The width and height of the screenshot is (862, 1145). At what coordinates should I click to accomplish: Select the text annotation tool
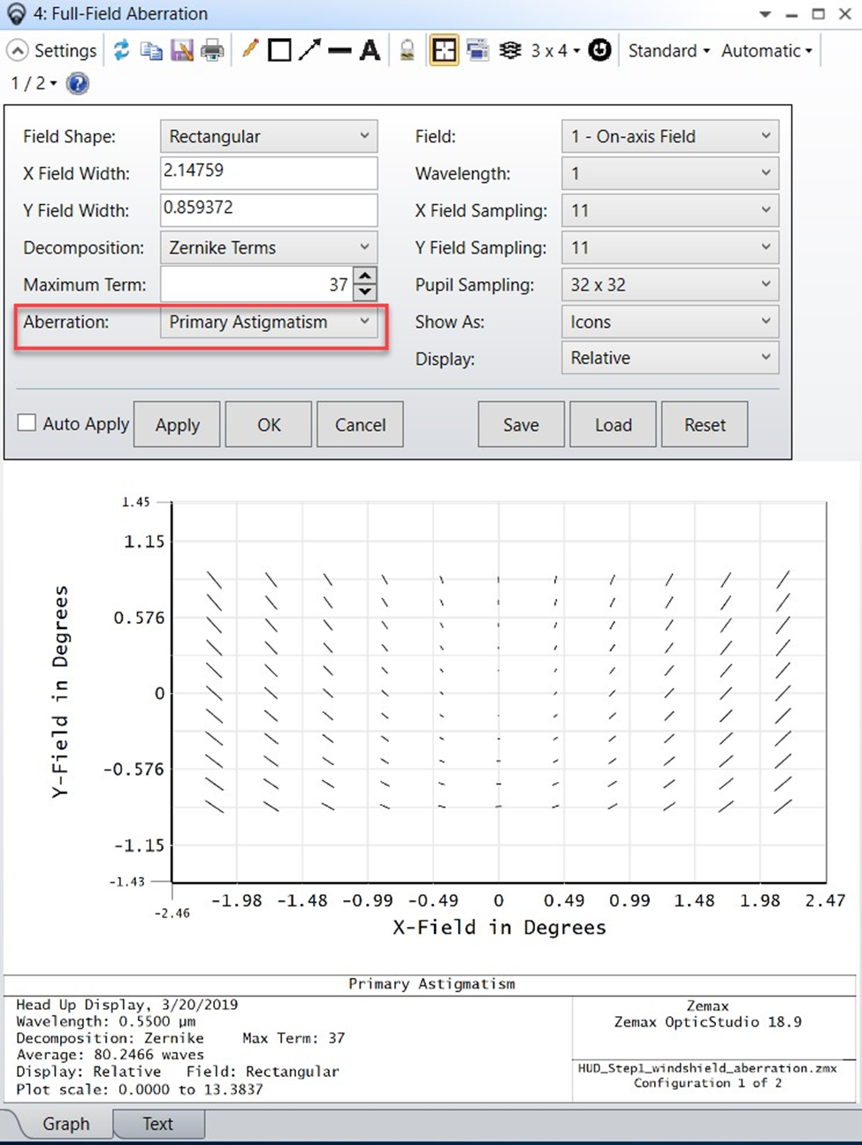370,49
